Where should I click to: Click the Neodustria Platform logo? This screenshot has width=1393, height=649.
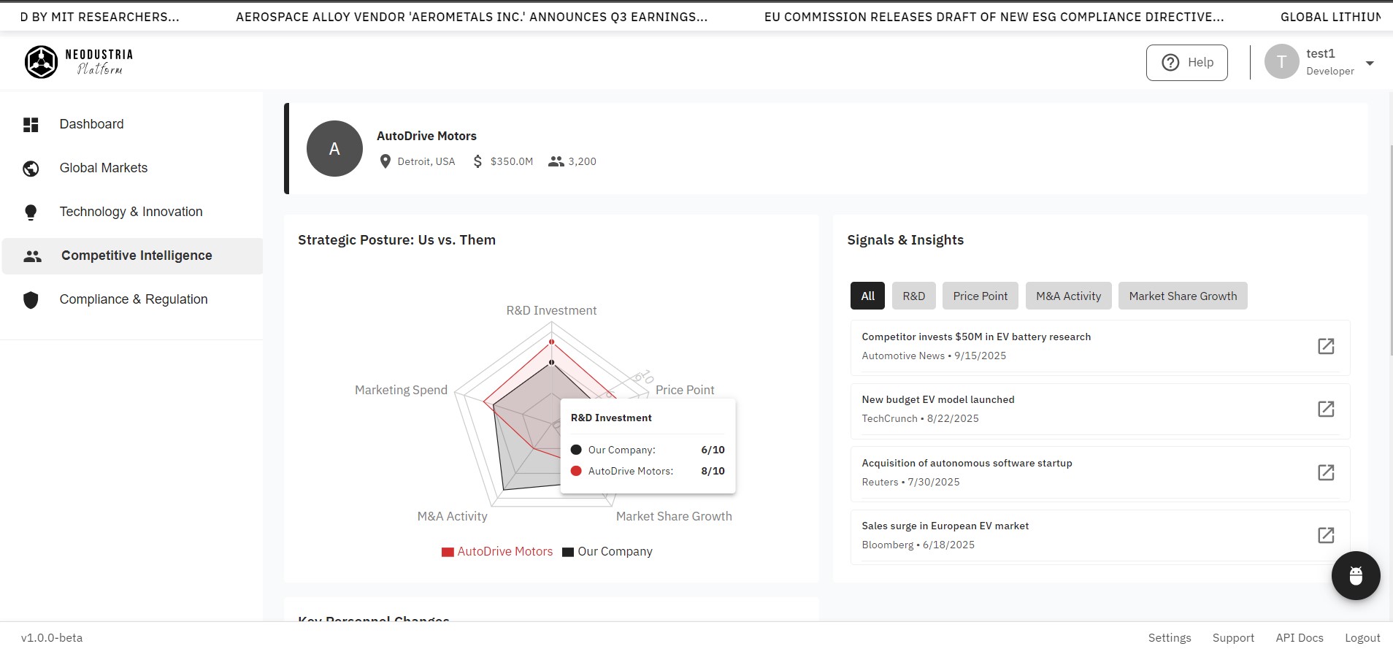pos(79,62)
